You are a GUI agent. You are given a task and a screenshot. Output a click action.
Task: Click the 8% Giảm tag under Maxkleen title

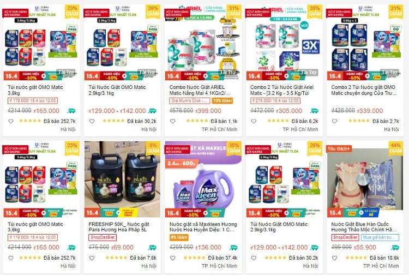179,237
